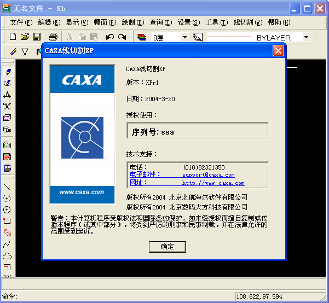The image size is (329, 303).
Task: Open the 文件(F) menu
Action: pos(21,22)
